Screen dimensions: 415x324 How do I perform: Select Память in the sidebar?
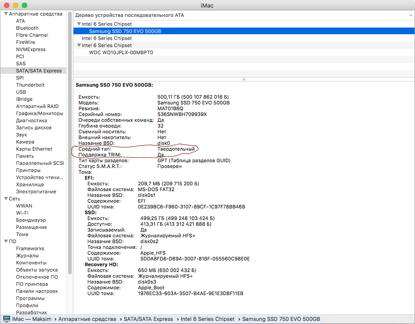25,156
